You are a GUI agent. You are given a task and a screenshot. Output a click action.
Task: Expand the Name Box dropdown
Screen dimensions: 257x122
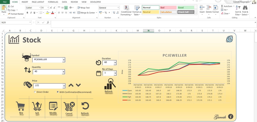pyautogui.click(x=30, y=23)
